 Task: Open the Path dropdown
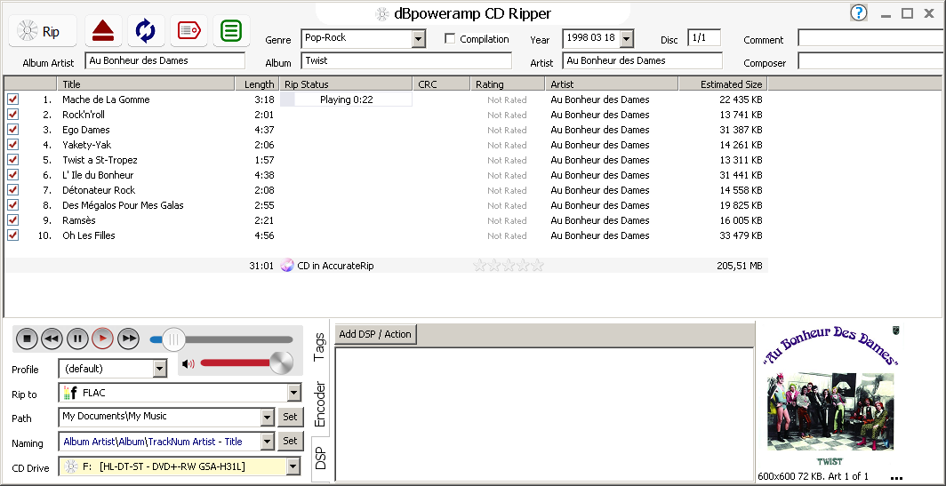click(268, 418)
